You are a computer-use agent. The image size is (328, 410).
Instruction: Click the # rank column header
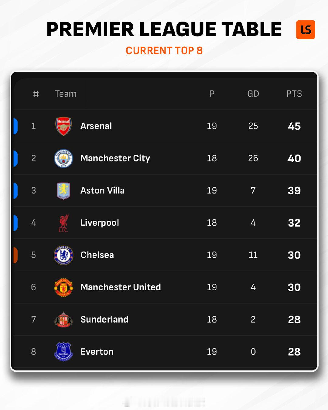click(36, 94)
